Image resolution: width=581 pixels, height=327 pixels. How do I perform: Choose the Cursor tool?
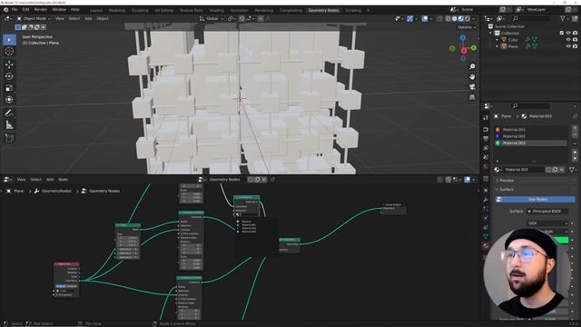click(x=9, y=52)
